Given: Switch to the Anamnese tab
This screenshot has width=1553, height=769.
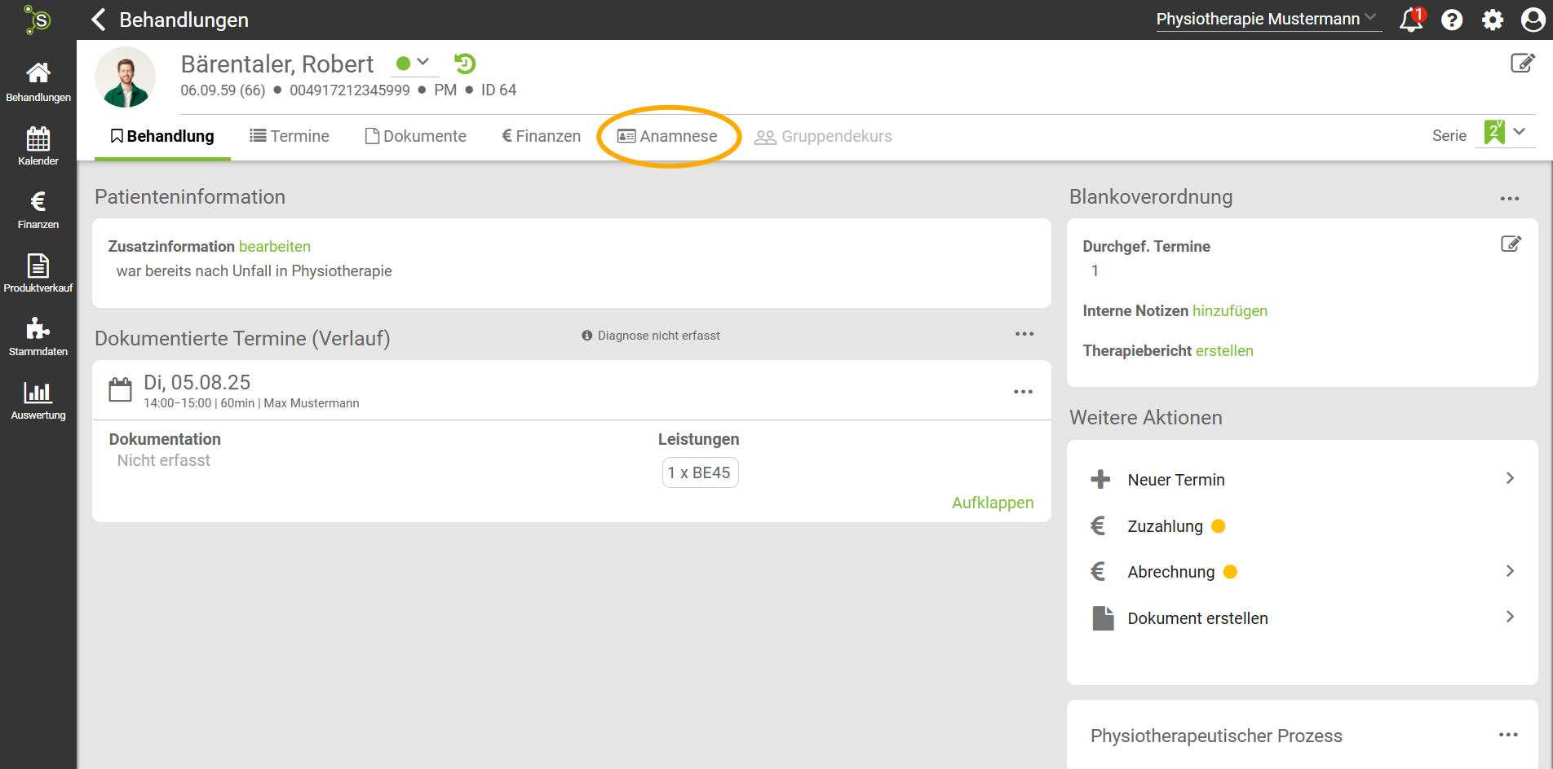Looking at the screenshot, I should click(668, 136).
